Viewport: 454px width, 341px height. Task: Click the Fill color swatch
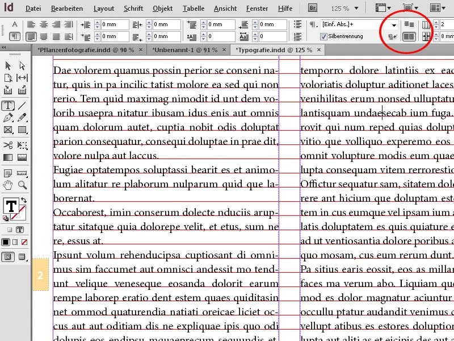tap(11, 206)
